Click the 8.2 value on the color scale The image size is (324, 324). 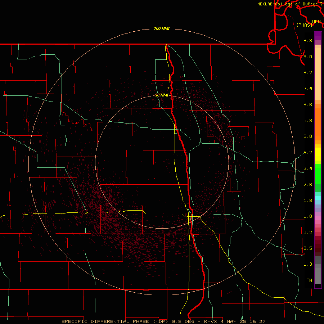click(308, 72)
